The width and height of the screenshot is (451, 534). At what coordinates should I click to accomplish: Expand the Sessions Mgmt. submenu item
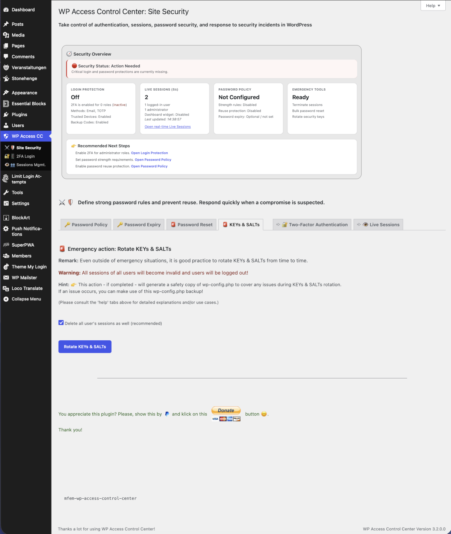point(29,165)
